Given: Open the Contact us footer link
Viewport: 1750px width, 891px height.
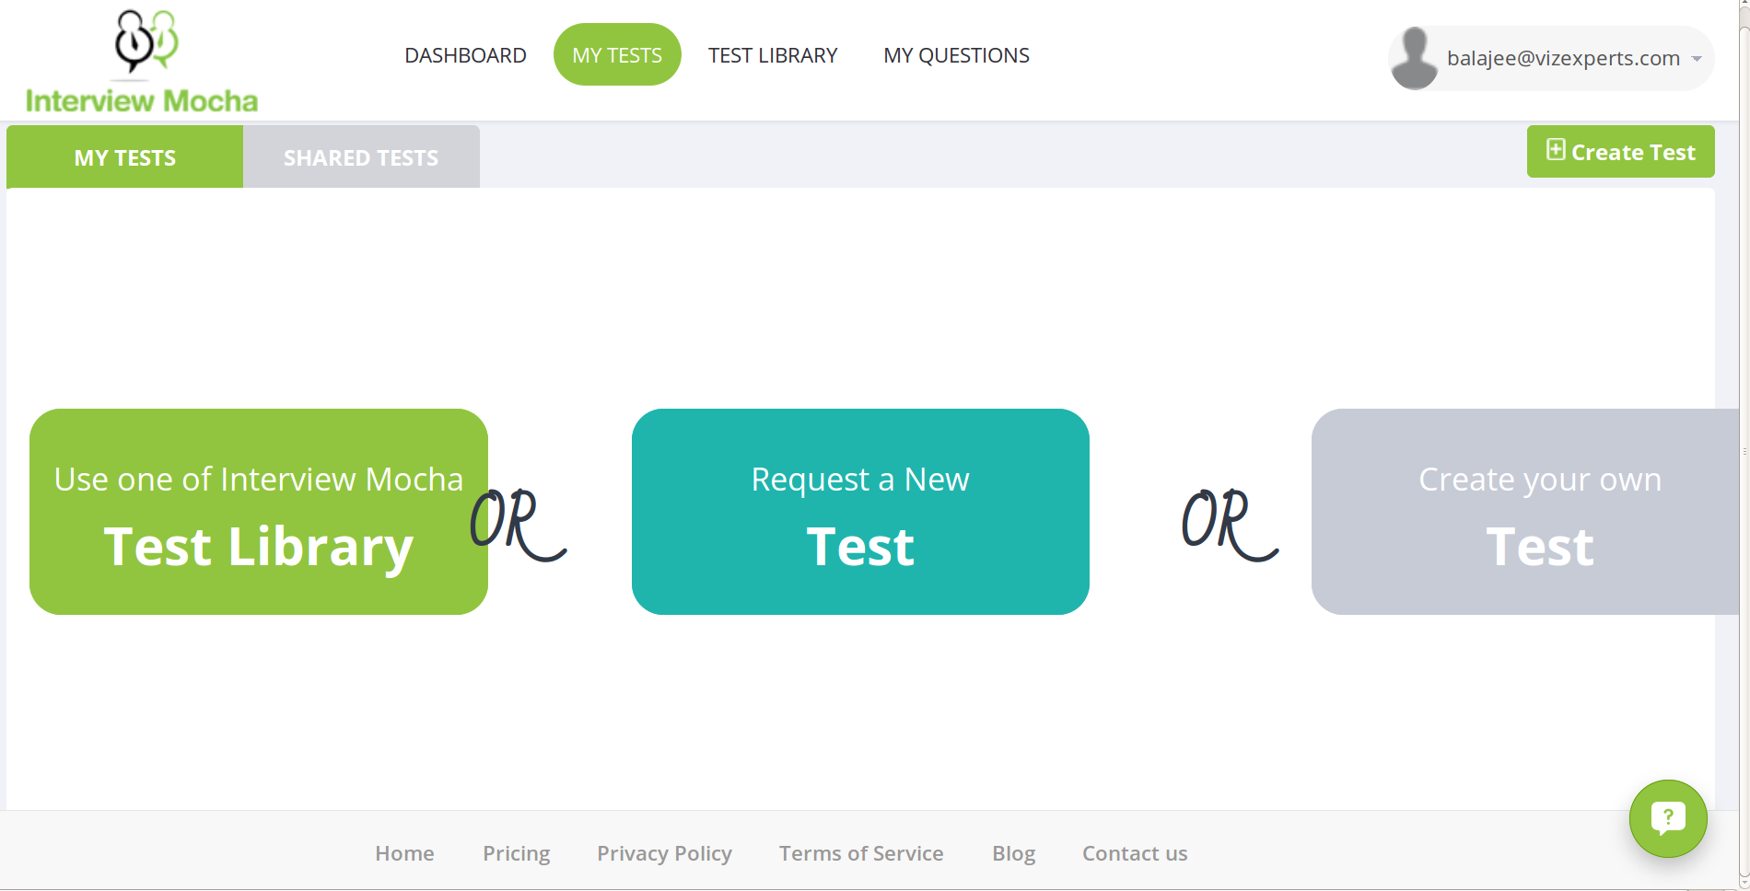Looking at the screenshot, I should click(1135, 853).
